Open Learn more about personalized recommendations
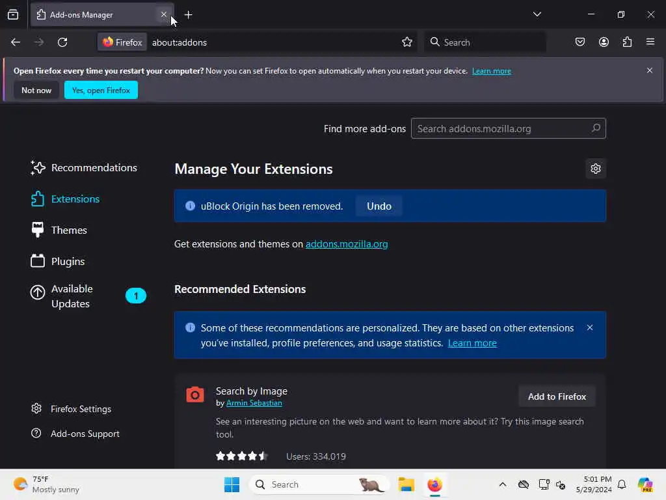 (472, 343)
